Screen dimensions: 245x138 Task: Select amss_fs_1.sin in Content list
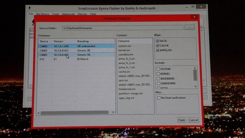(127, 67)
